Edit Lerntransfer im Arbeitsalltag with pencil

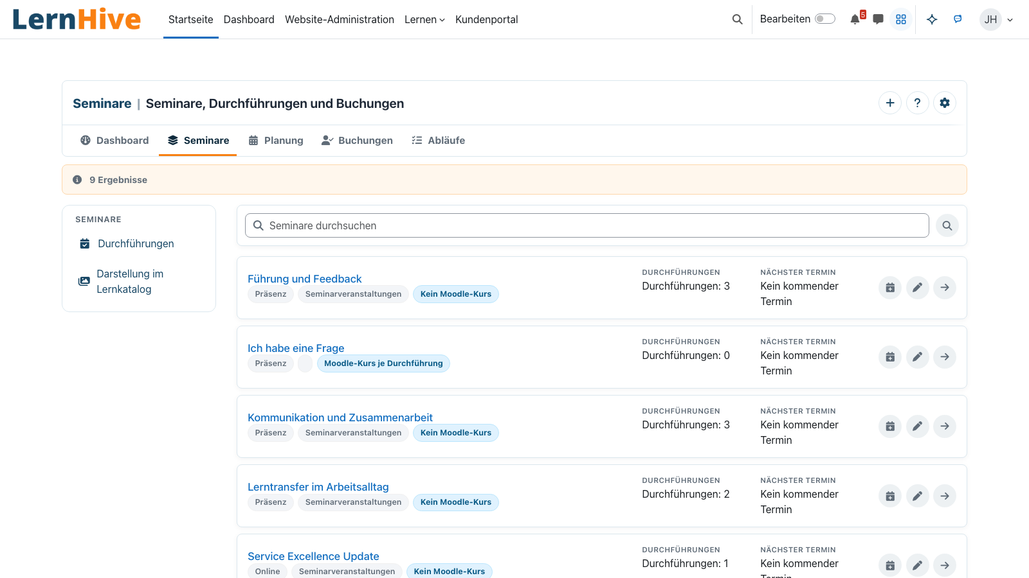pyautogui.click(x=918, y=496)
